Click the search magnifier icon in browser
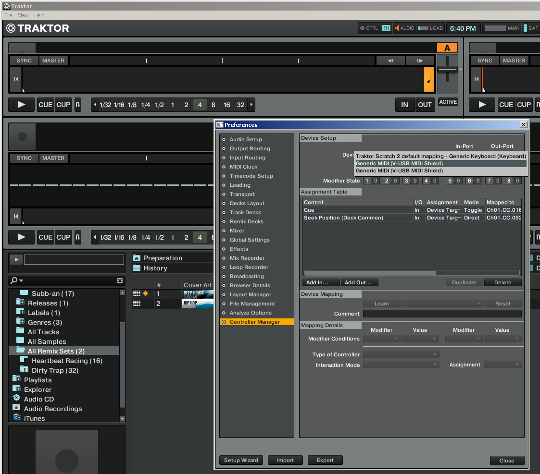The height and width of the screenshot is (474, 540). [14, 280]
